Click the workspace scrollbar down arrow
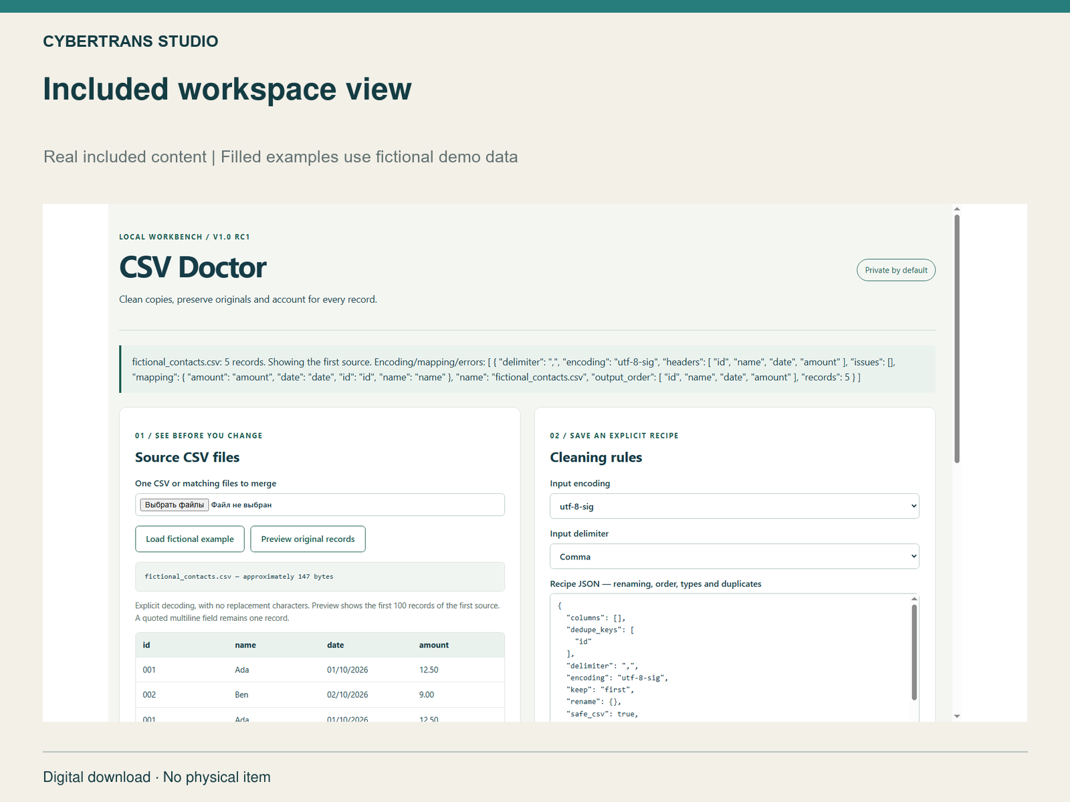The image size is (1070, 802). click(957, 716)
